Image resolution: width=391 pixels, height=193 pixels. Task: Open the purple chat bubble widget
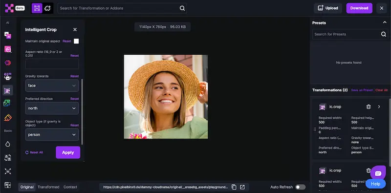pyautogui.click(x=378, y=173)
